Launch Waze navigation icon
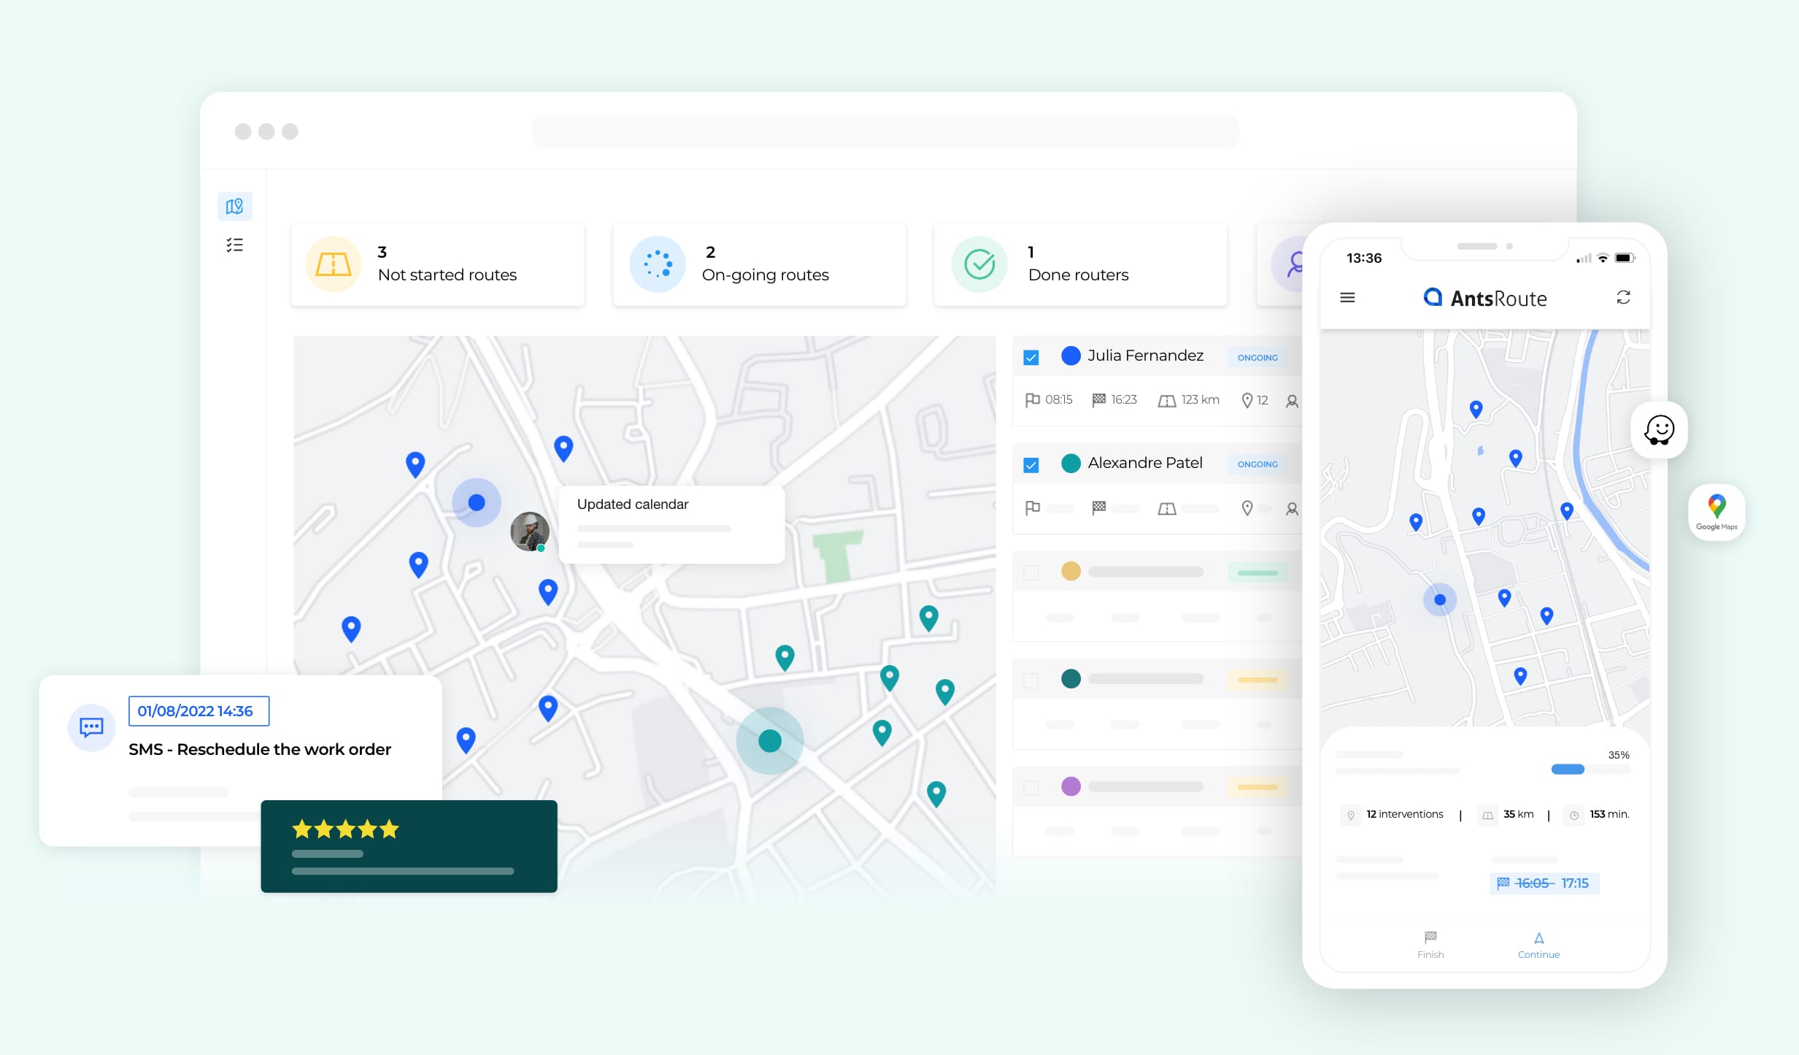The width and height of the screenshot is (1799, 1055). (1659, 430)
